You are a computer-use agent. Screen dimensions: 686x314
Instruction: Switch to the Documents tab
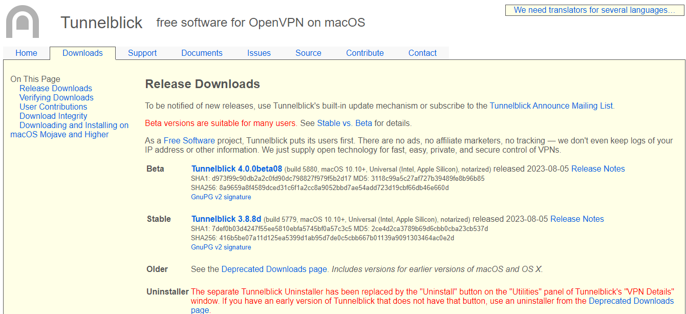coord(202,53)
